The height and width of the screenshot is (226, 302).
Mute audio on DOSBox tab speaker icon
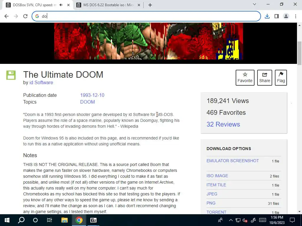[61, 5]
